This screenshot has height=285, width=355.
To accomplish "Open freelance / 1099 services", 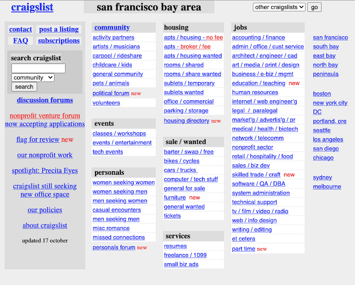I will tap(185, 255).
